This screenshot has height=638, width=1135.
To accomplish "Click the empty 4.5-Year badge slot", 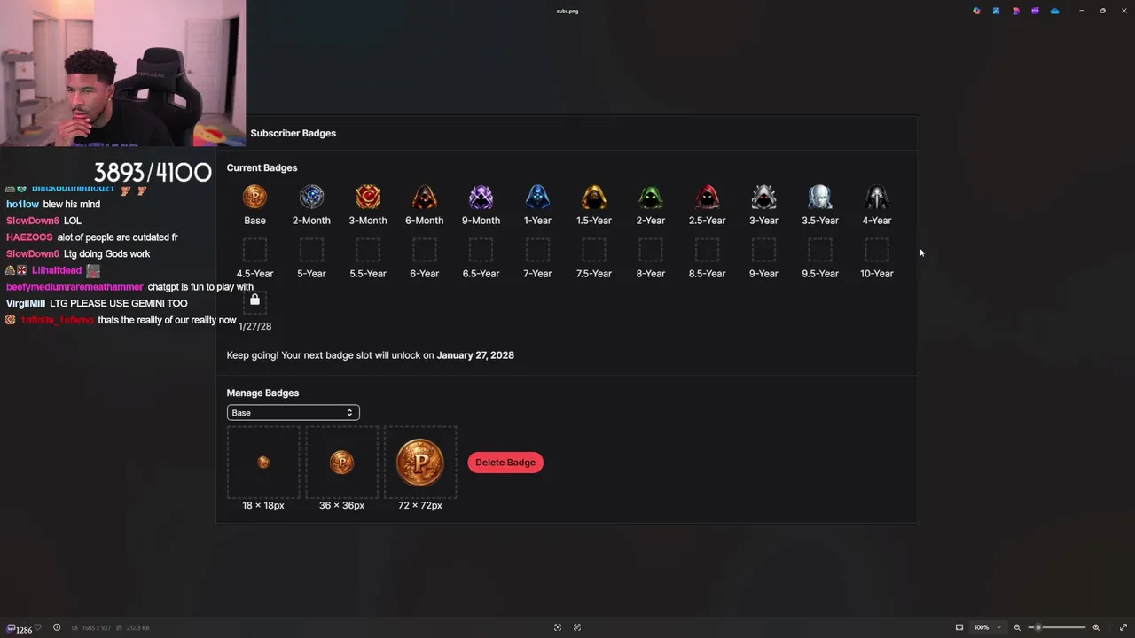I will [254, 249].
